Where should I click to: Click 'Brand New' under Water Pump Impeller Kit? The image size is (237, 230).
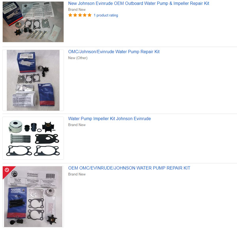coord(77,125)
